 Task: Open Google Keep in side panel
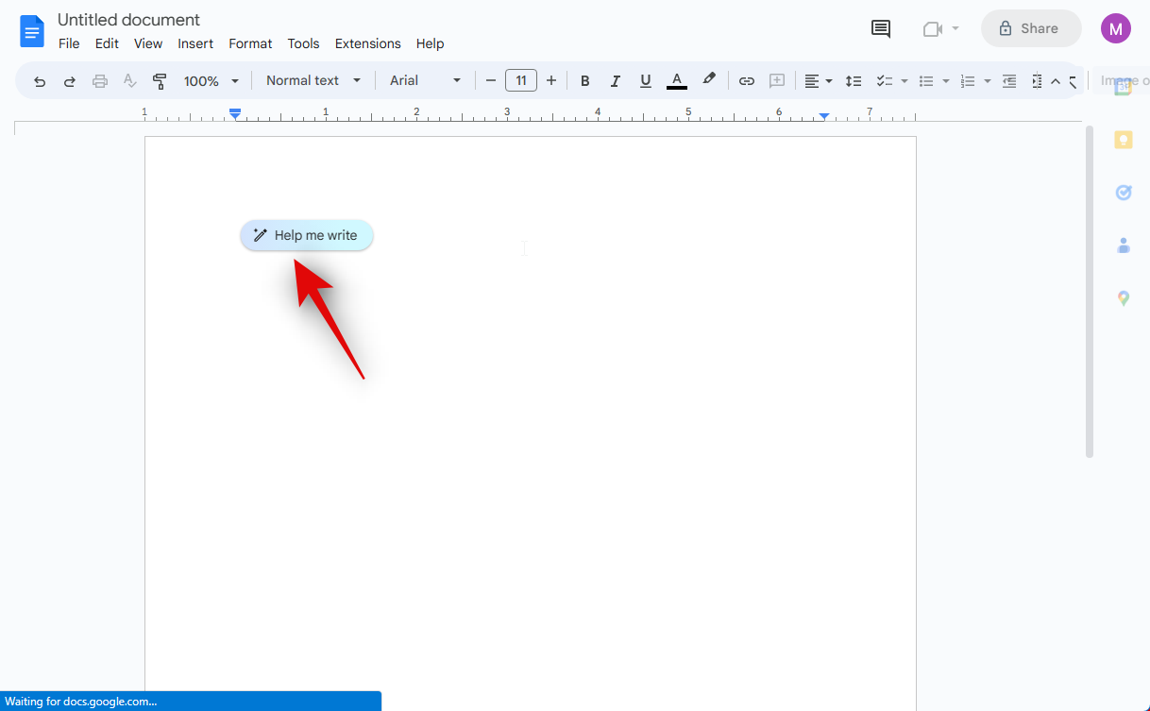coord(1124,140)
